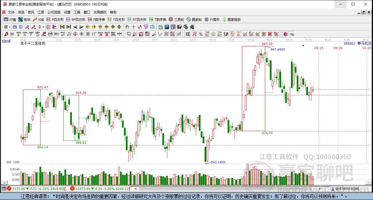
Task: Click the save floppy disk icon
Action: (179, 27)
